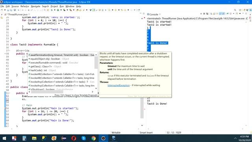Click 'Task1 is Done!' highlighted console line

click(x=157, y=43)
